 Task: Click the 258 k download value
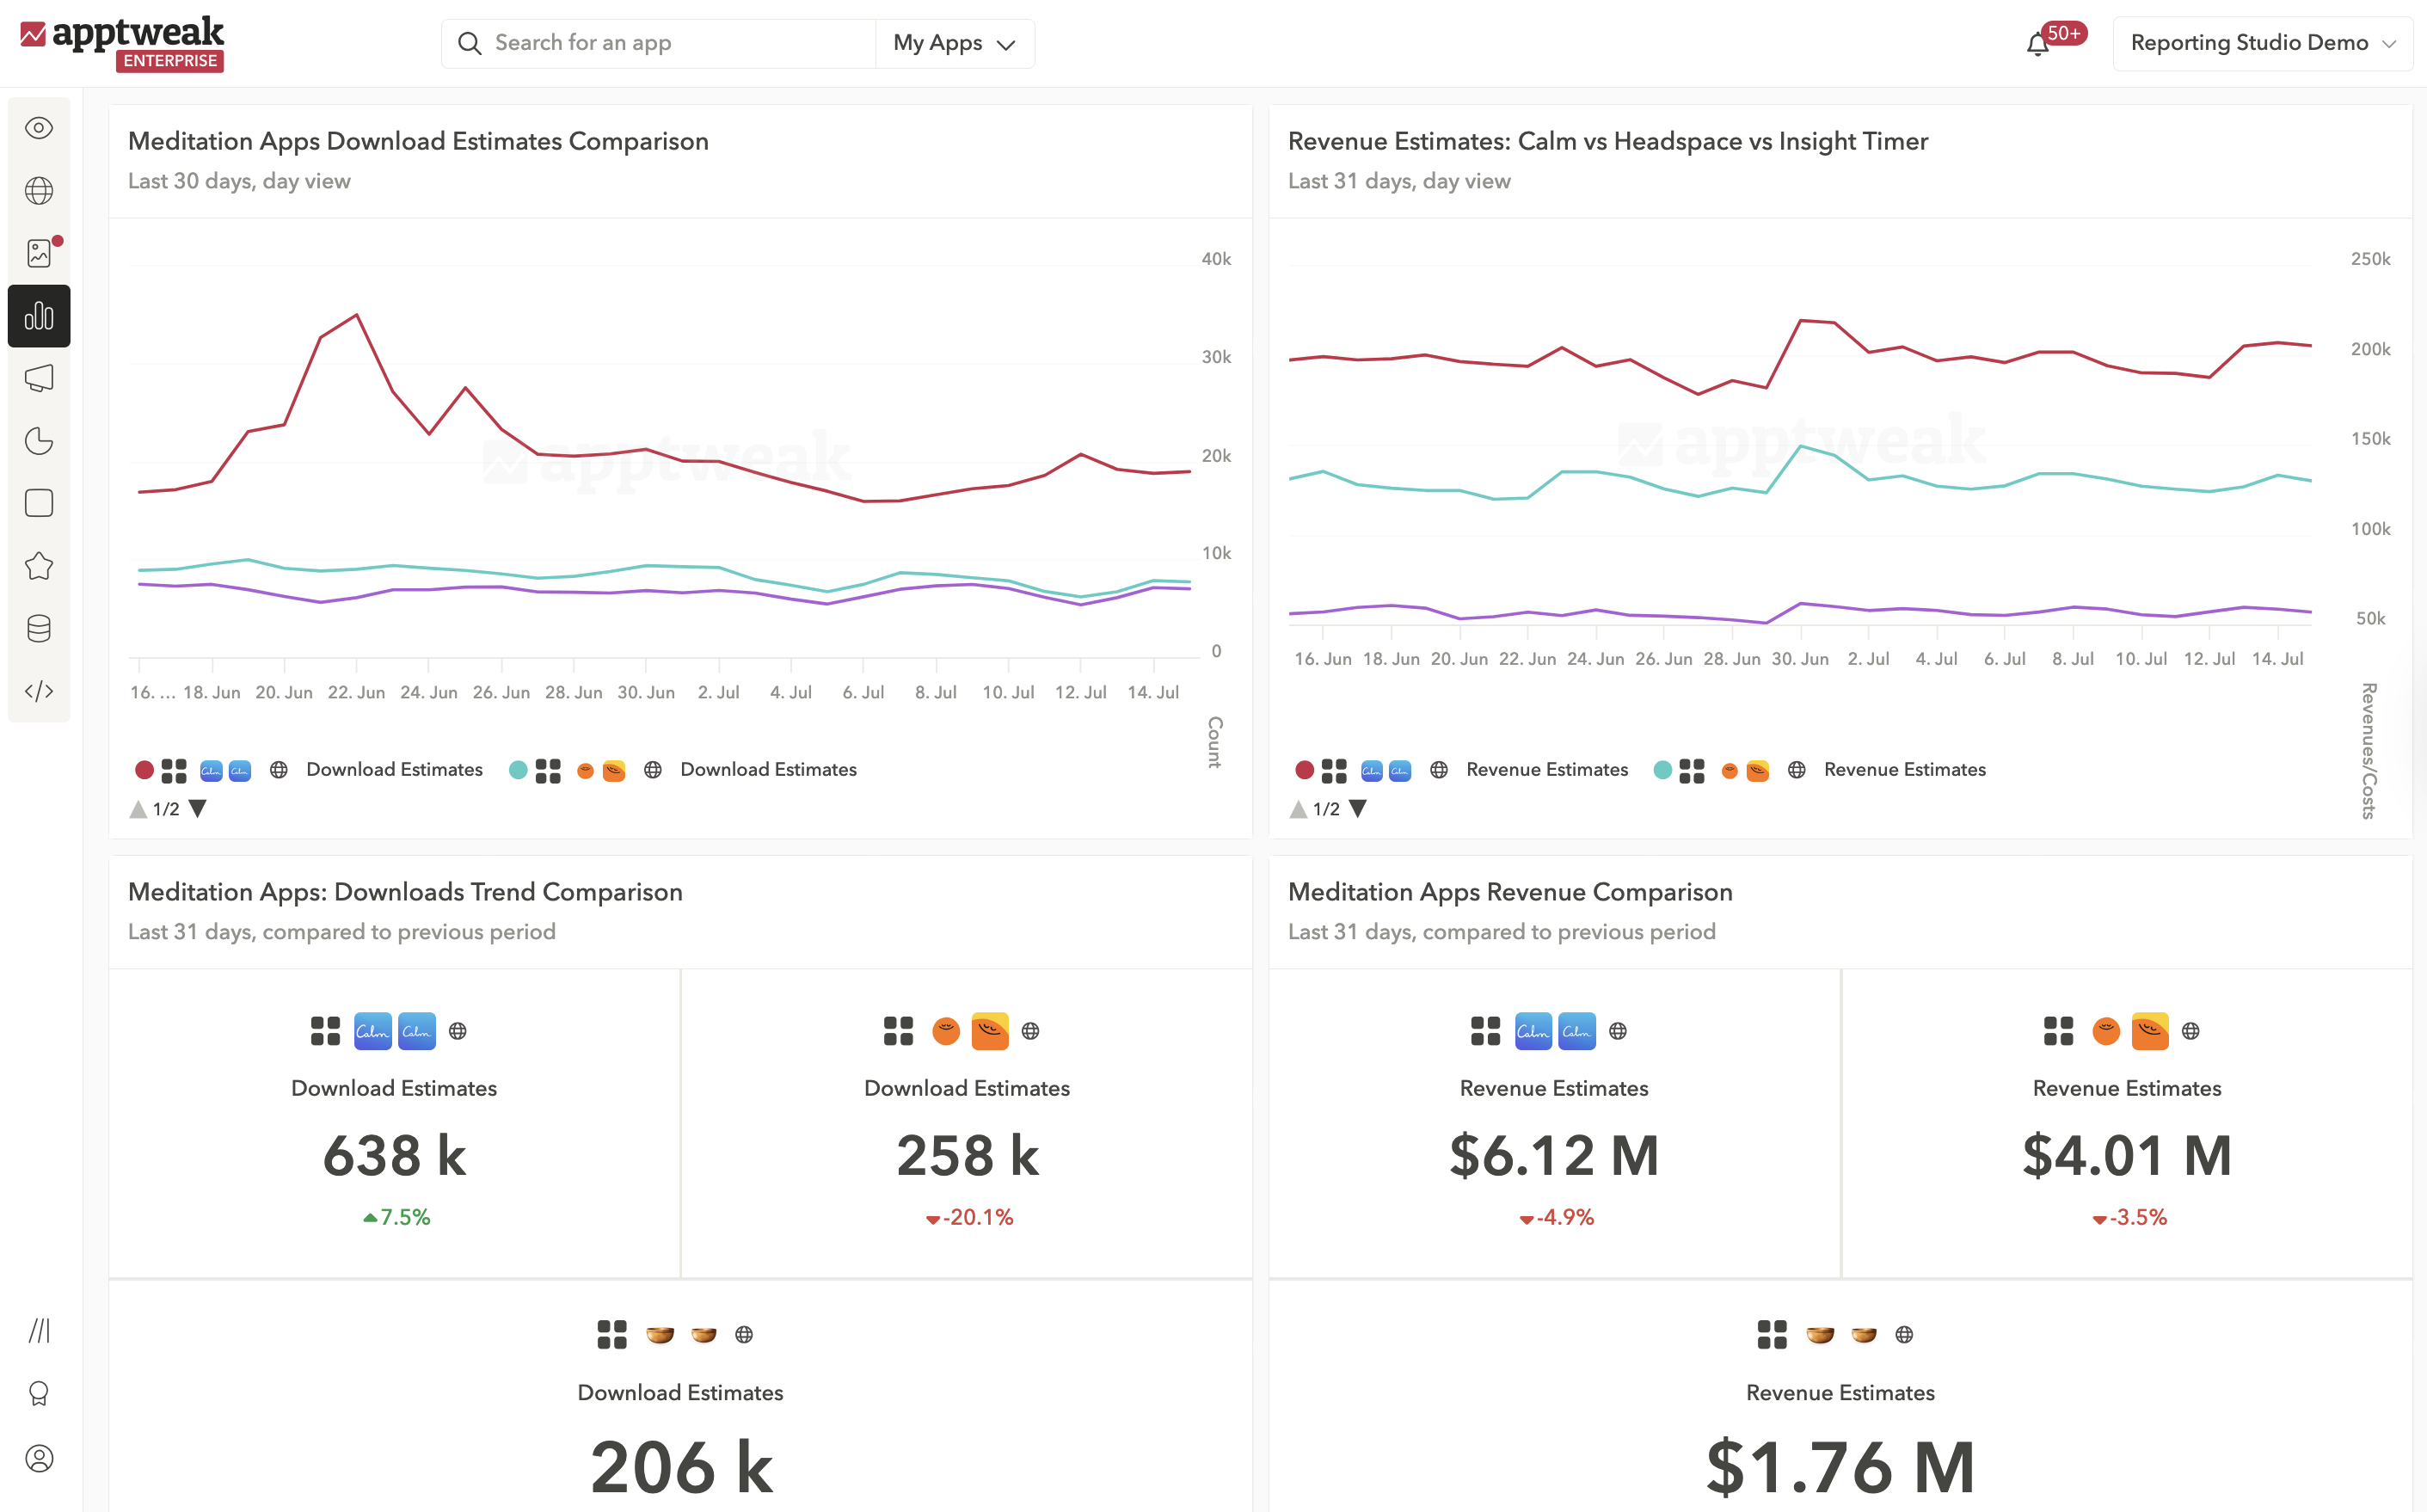(x=967, y=1155)
